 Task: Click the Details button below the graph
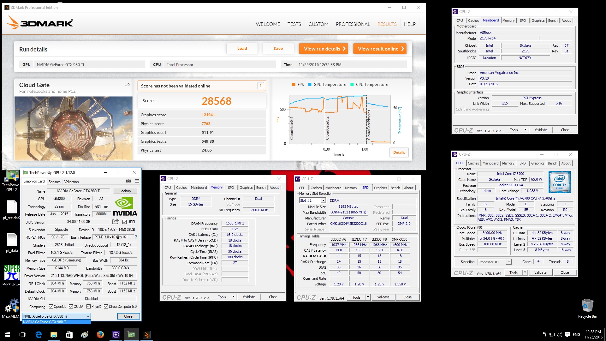399,153
